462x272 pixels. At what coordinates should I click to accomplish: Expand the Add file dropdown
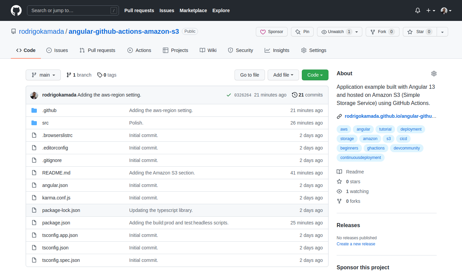point(283,75)
